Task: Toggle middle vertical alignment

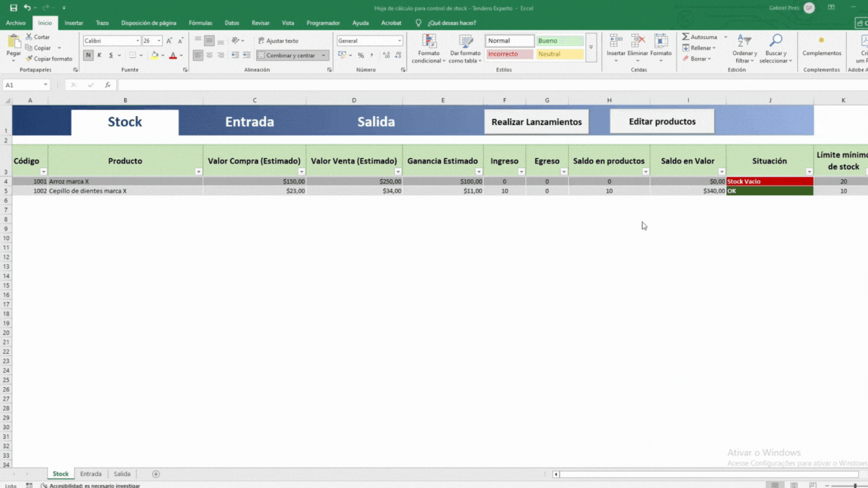Action: (209, 41)
